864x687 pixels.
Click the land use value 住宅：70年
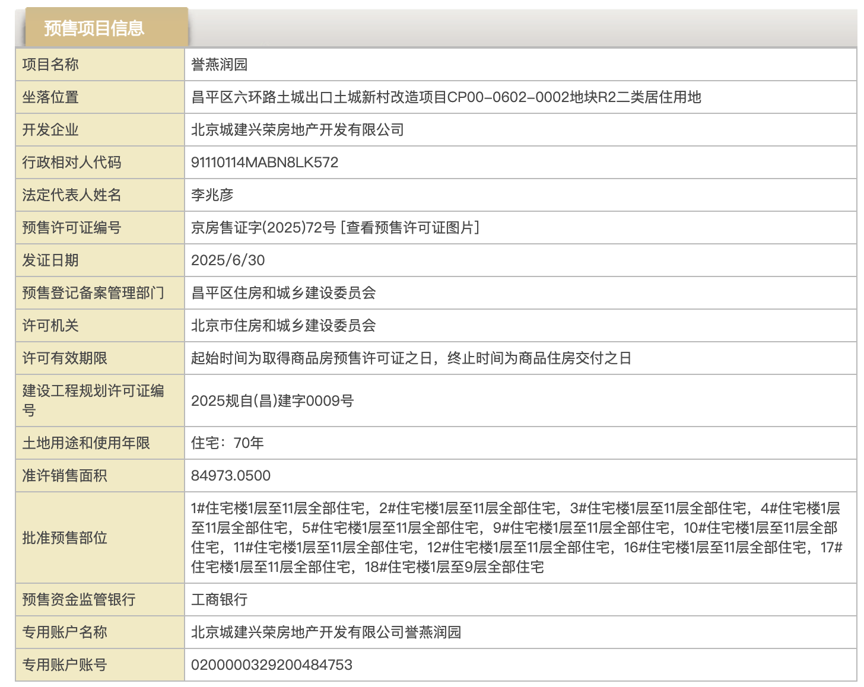(227, 443)
